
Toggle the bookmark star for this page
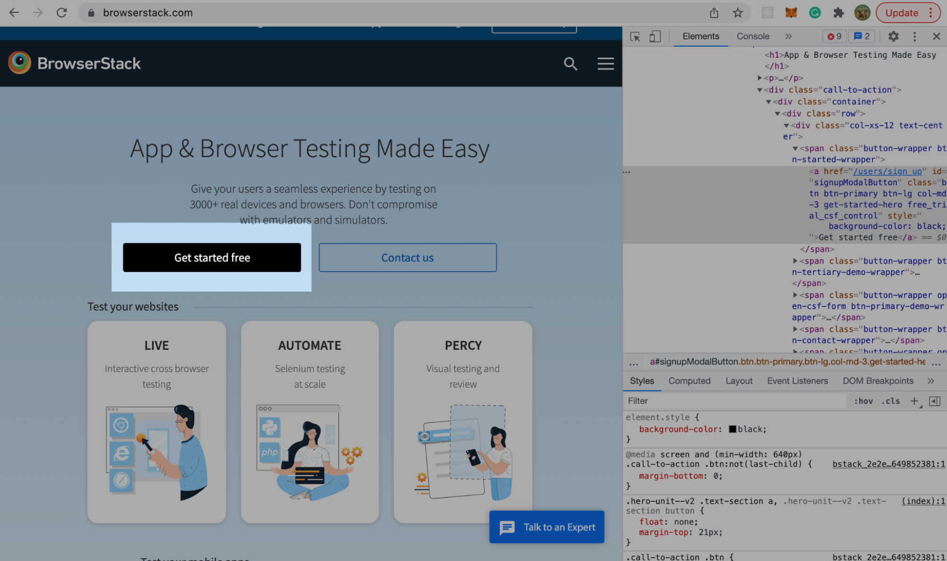click(738, 13)
